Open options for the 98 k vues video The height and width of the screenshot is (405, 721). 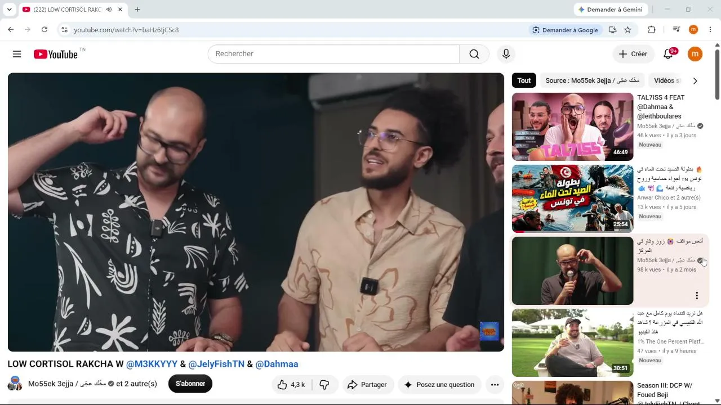click(x=697, y=295)
